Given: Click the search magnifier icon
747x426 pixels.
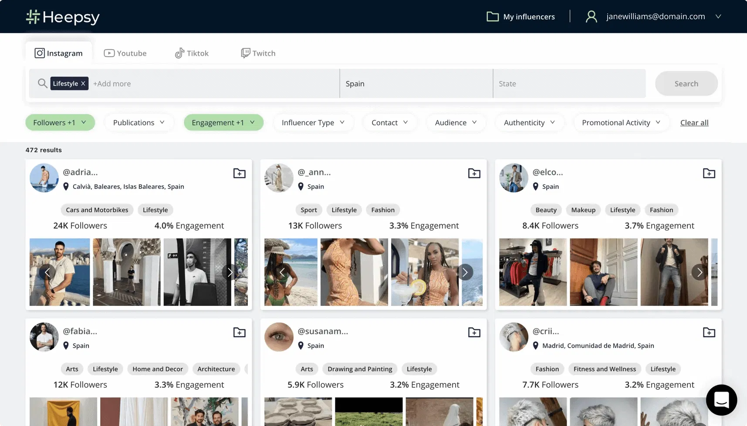Looking at the screenshot, I should click(x=42, y=83).
